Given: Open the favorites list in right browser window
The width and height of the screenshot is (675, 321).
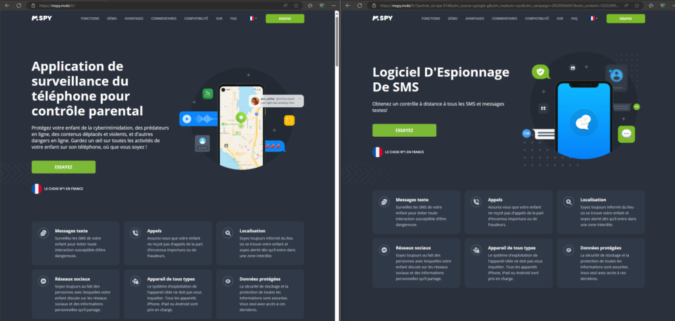Looking at the screenshot, I should click(651, 5).
